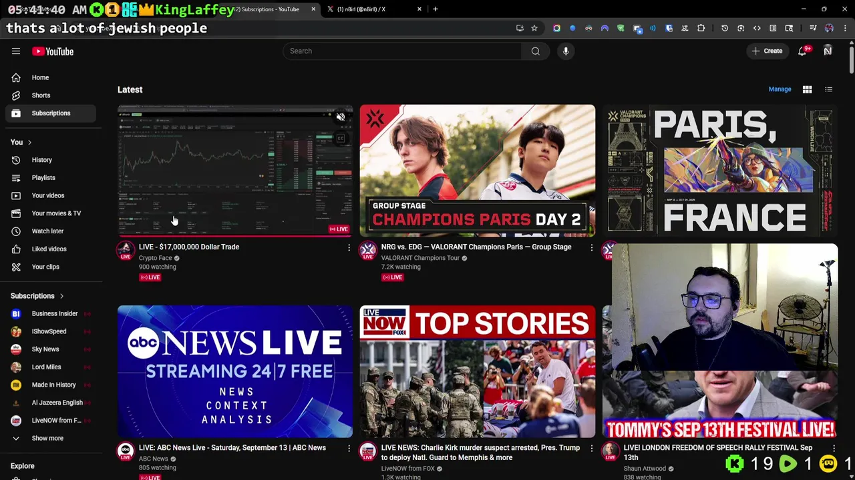
Task: Click the Liked videos thumbs-up icon
Action: pos(16,249)
